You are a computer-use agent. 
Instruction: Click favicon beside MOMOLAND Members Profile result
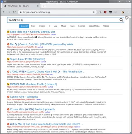(x=8, y=84)
